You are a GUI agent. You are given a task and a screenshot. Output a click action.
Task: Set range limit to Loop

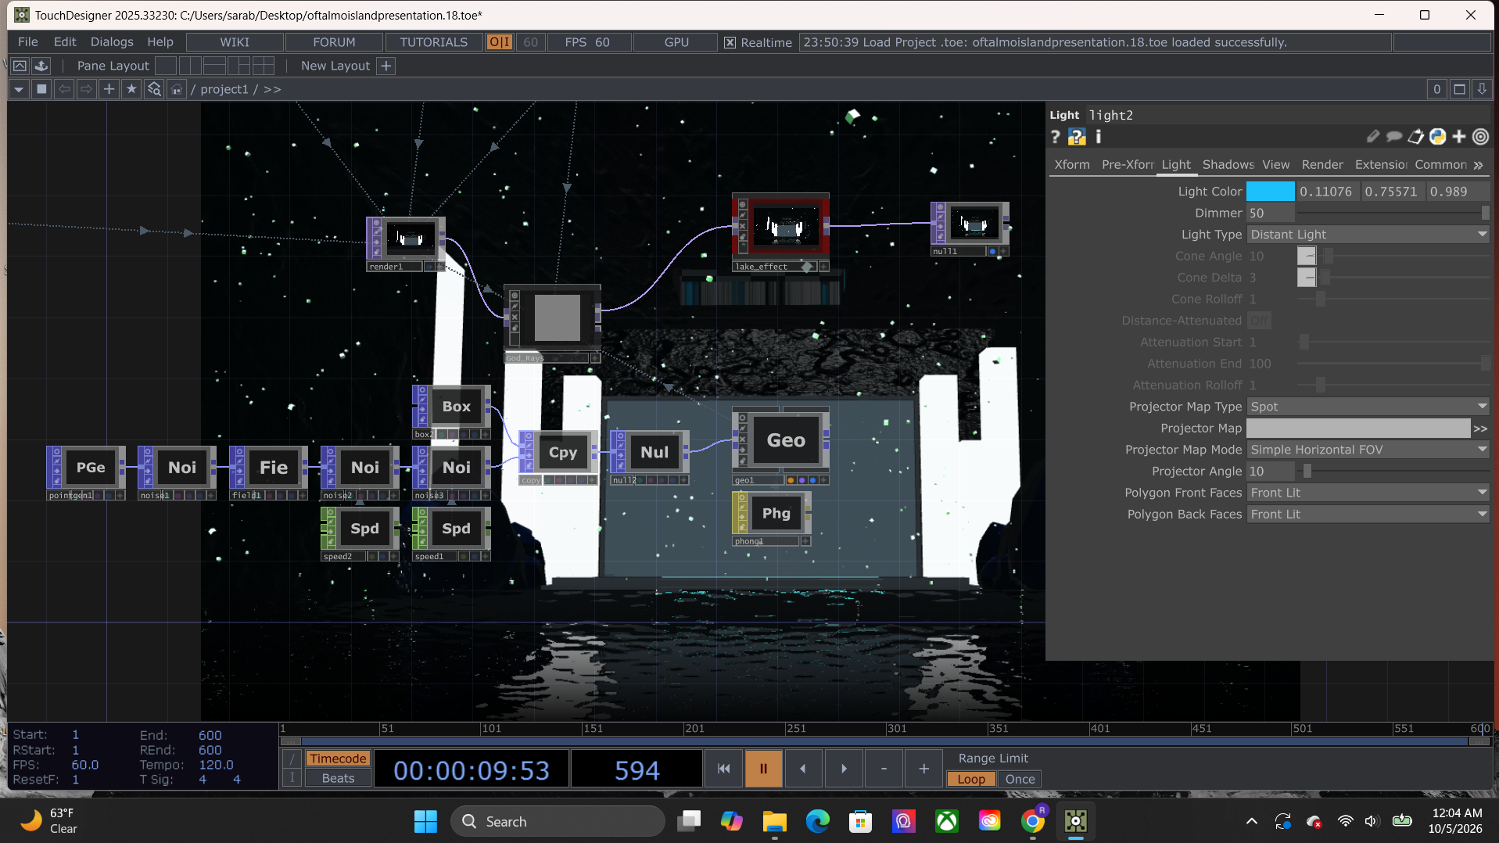click(x=971, y=779)
